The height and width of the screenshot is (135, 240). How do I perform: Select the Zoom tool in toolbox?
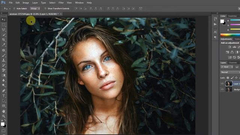point(4,116)
